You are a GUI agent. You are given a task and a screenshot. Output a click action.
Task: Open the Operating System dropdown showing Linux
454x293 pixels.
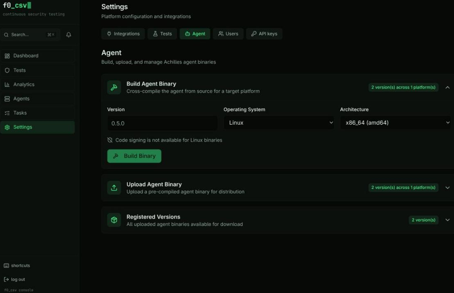(279, 123)
